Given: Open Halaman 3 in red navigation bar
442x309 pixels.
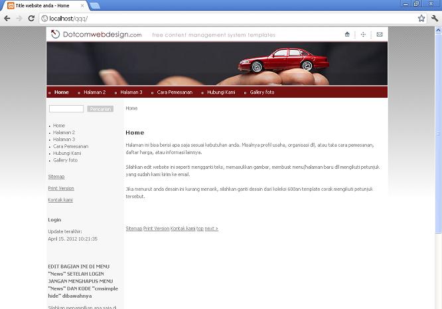Looking at the screenshot, I should tap(131, 92).
